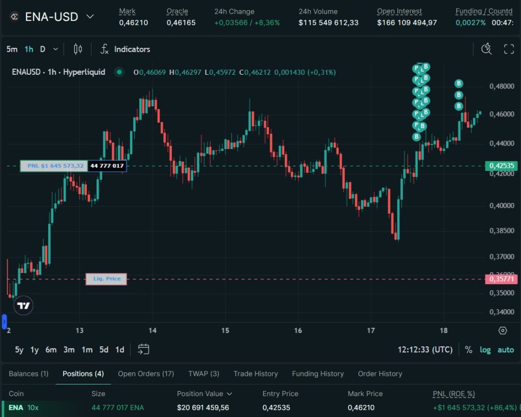Set chart range to 5d
The height and width of the screenshot is (417, 521).
coord(104,350)
